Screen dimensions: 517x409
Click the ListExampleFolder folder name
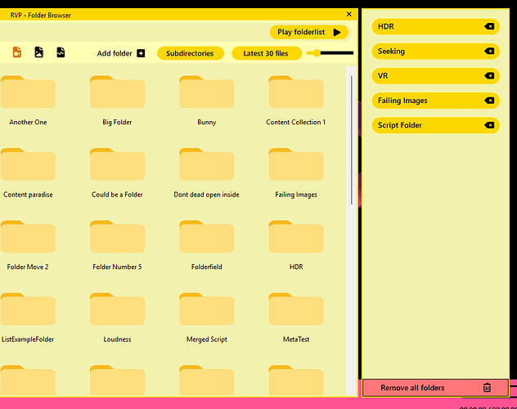tap(28, 339)
